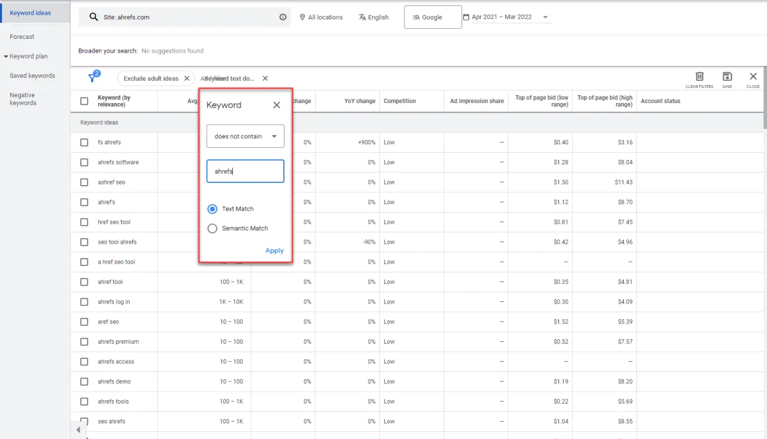The image size is (767, 439).
Task: Switch to Saved keywords in the sidebar
Action: 32,75
